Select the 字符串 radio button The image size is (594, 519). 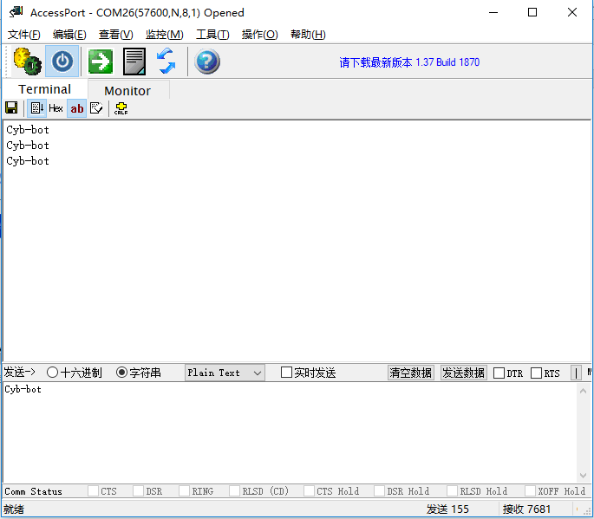(x=121, y=373)
